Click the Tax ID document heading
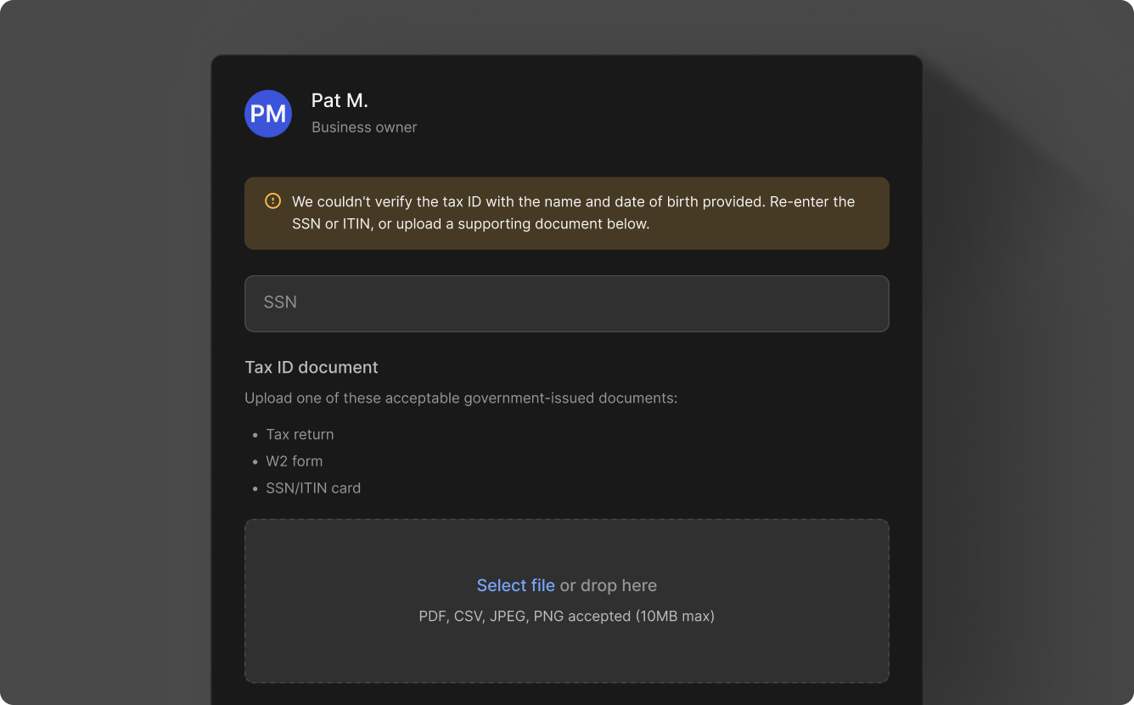 (x=312, y=367)
